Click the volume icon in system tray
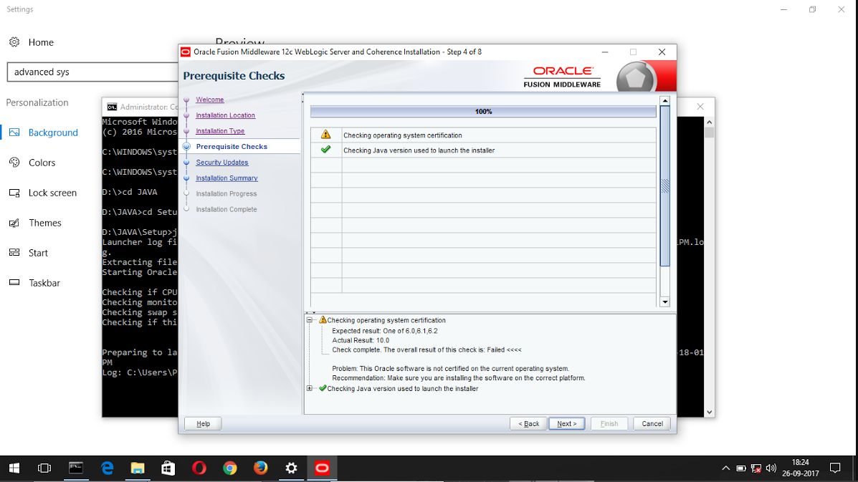The width and height of the screenshot is (858, 482). click(x=771, y=468)
